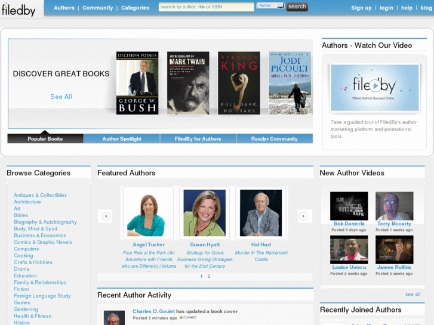Image resolution: width=434 pixels, height=325 pixels.
Task: Click the See All books link
Action: pos(61,97)
